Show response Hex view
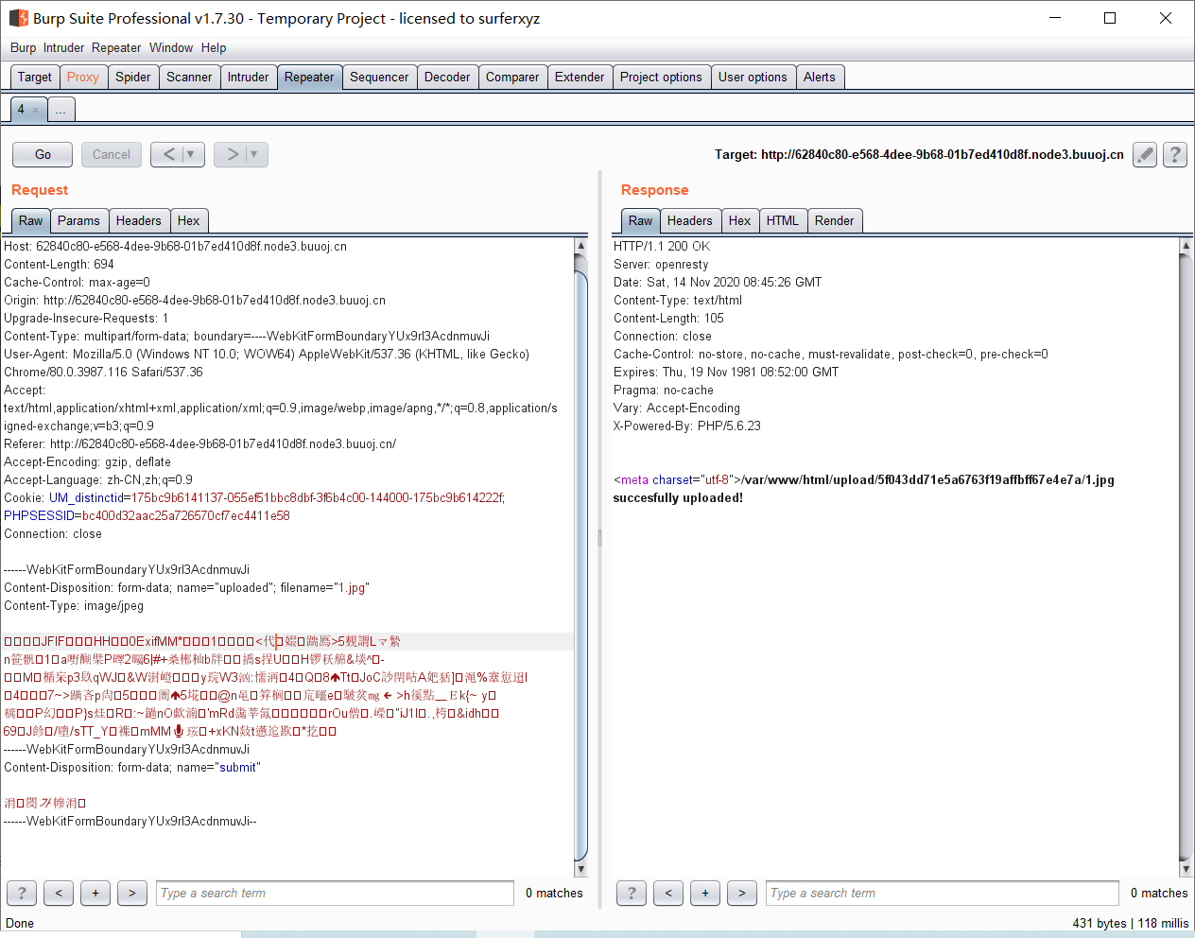1195x938 pixels. [x=740, y=221]
